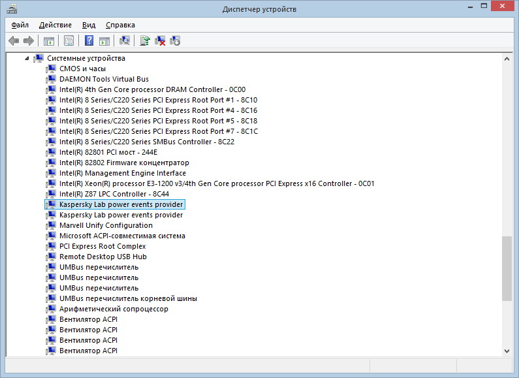Click the Forward arrow in toolbar
This screenshot has width=519, height=378.
28,40
